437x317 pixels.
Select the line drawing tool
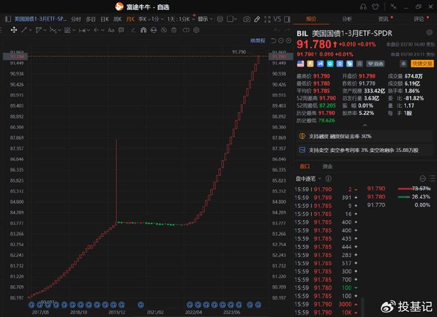point(24,30)
